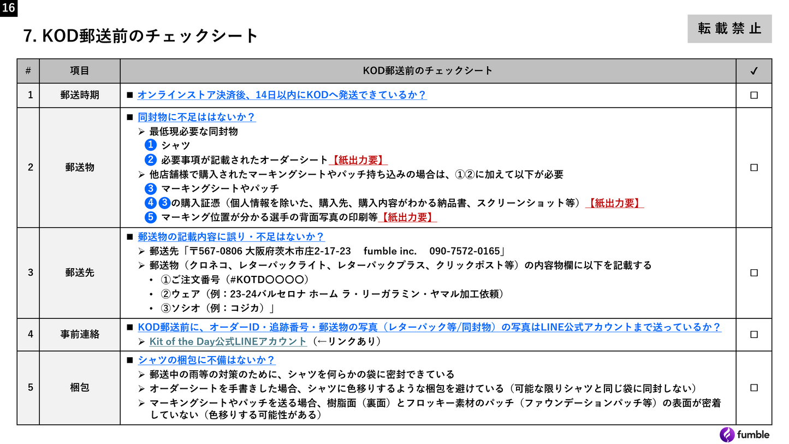789x444 pixels.
Task: Click the # column header
Action: click(28, 71)
